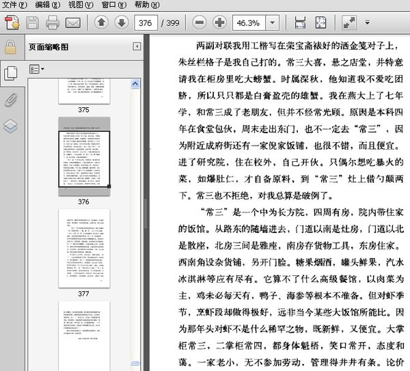Image resolution: width=410 pixels, height=371 pixels.
Task: Toggle the fit one full page view
Action: point(320,23)
